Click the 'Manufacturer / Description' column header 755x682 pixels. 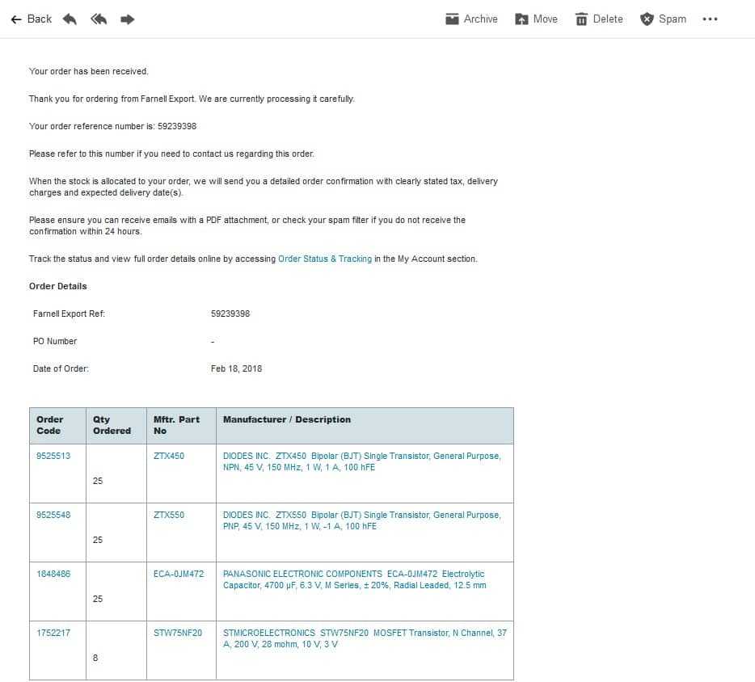tap(287, 419)
